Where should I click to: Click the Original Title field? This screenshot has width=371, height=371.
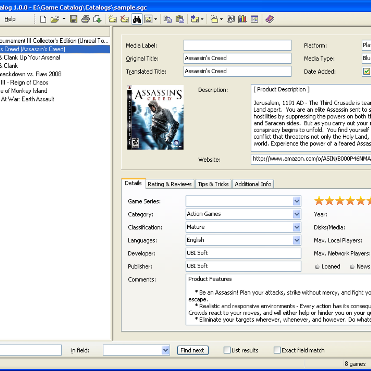[237, 58]
